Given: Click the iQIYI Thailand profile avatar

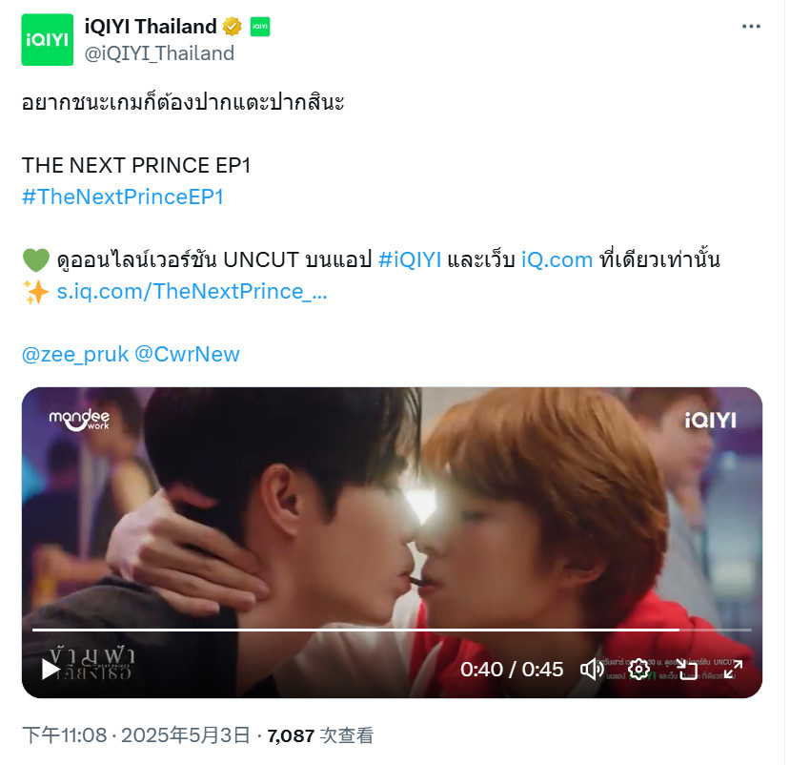Looking at the screenshot, I should 48,40.
